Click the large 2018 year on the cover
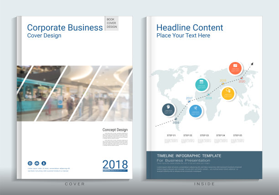279x195 pixels. coord(115,164)
